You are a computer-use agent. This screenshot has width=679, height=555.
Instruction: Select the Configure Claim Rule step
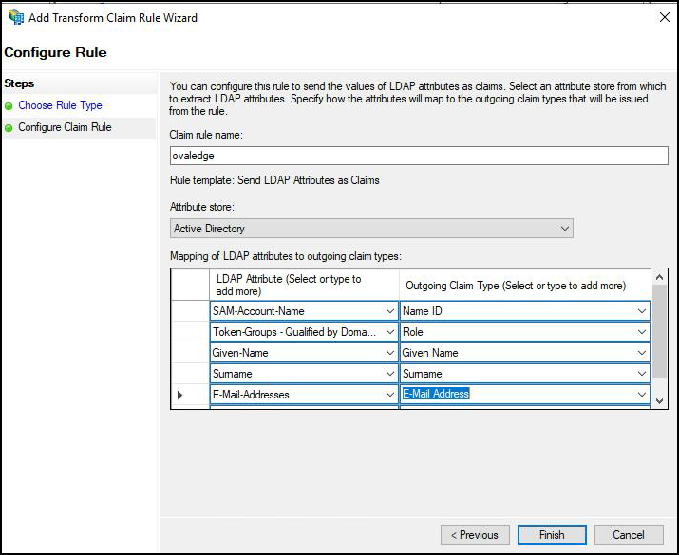(65, 127)
